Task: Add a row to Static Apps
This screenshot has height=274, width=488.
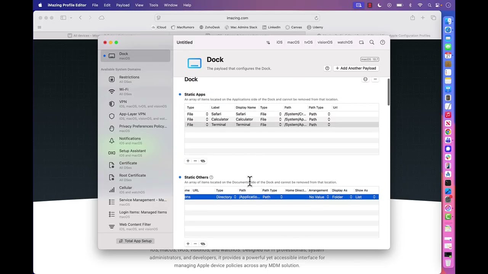Action: click(188, 161)
